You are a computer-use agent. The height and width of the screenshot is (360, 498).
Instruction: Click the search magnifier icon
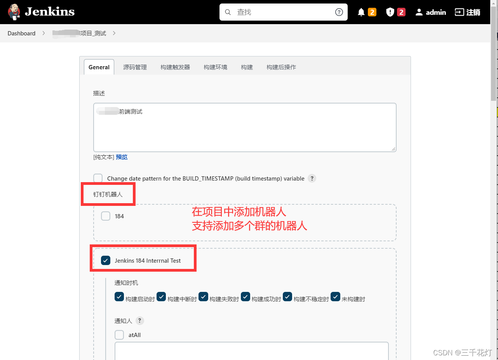(228, 12)
